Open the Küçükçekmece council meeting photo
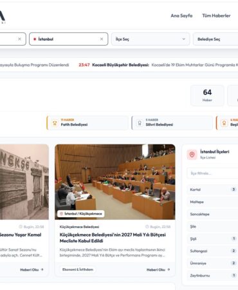This screenshot has width=238, height=290. [115, 182]
